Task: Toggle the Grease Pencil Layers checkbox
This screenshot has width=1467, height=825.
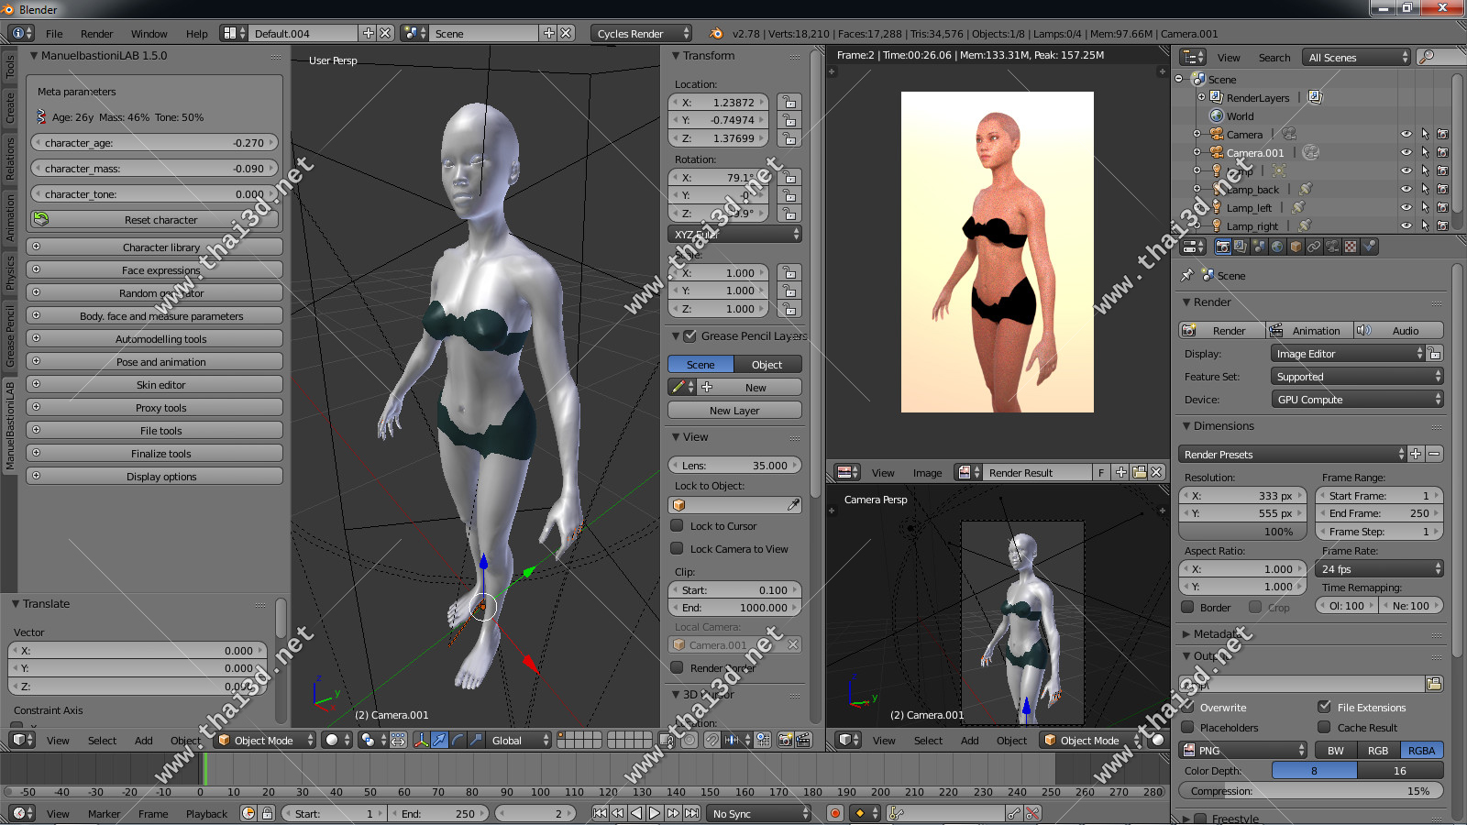Action: [x=690, y=335]
